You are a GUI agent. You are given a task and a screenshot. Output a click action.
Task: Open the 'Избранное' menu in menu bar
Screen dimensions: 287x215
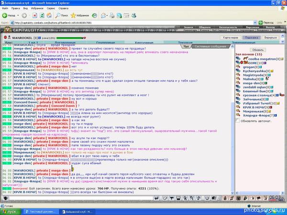coord(37,8)
